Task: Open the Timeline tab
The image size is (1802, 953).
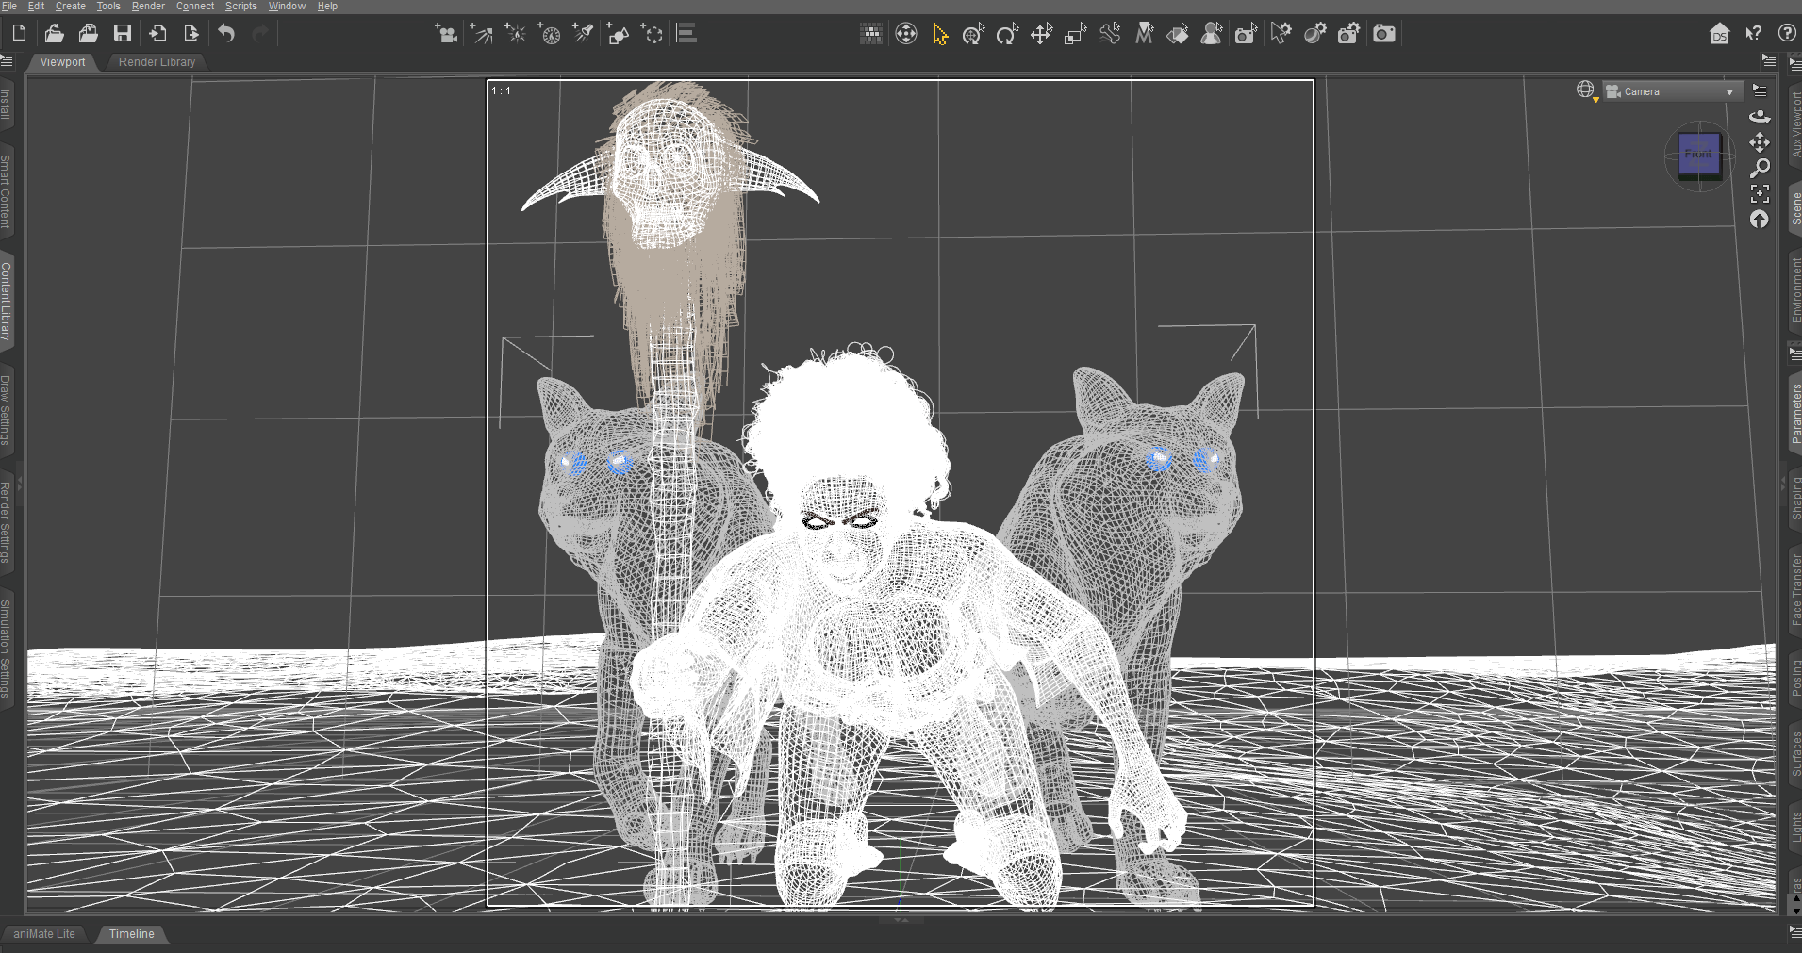Action: (x=131, y=934)
